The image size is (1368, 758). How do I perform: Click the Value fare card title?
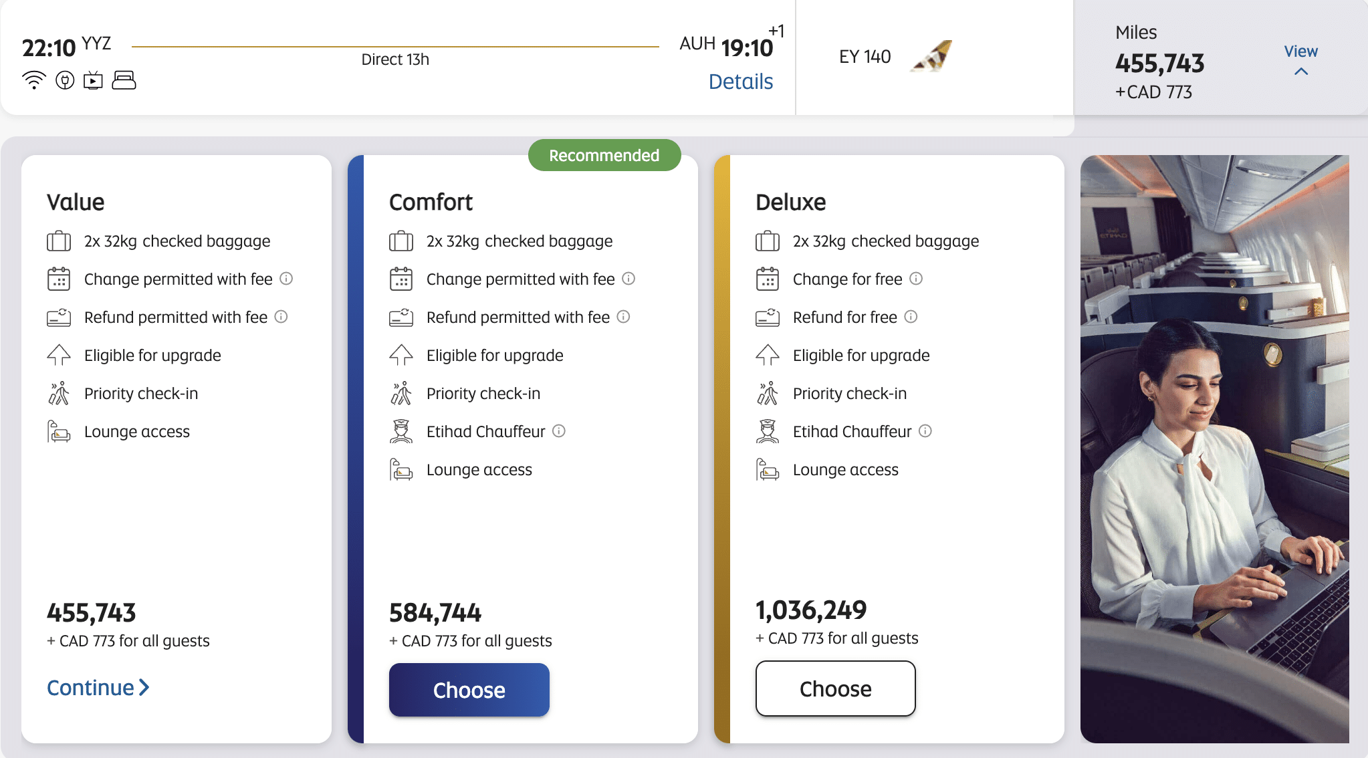tap(76, 202)
